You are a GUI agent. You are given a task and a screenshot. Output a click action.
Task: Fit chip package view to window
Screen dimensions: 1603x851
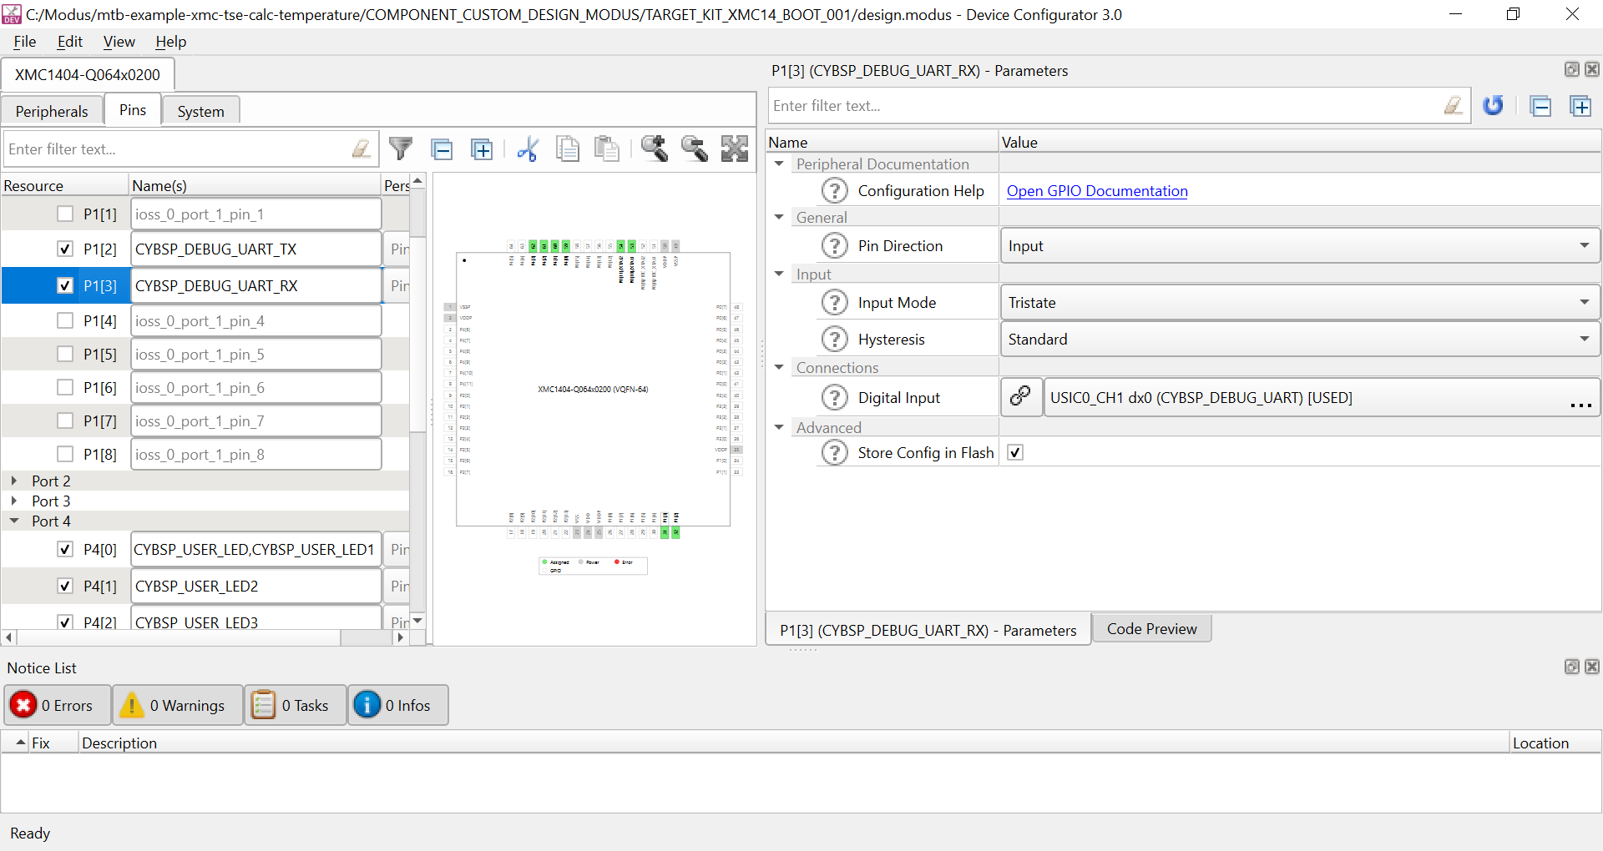(735, 149)
